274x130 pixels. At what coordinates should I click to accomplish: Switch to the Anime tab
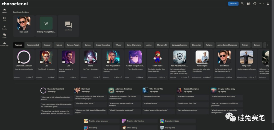(x=149, y=45)
